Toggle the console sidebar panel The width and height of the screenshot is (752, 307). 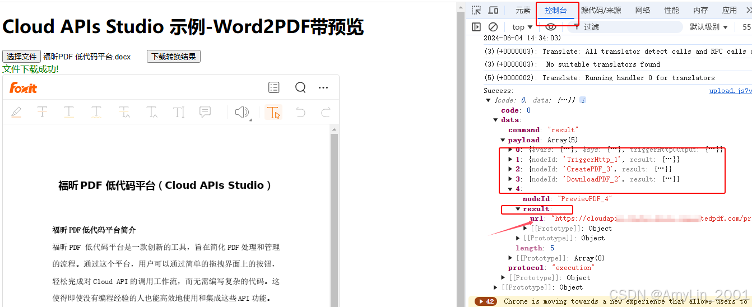[476, 27]
